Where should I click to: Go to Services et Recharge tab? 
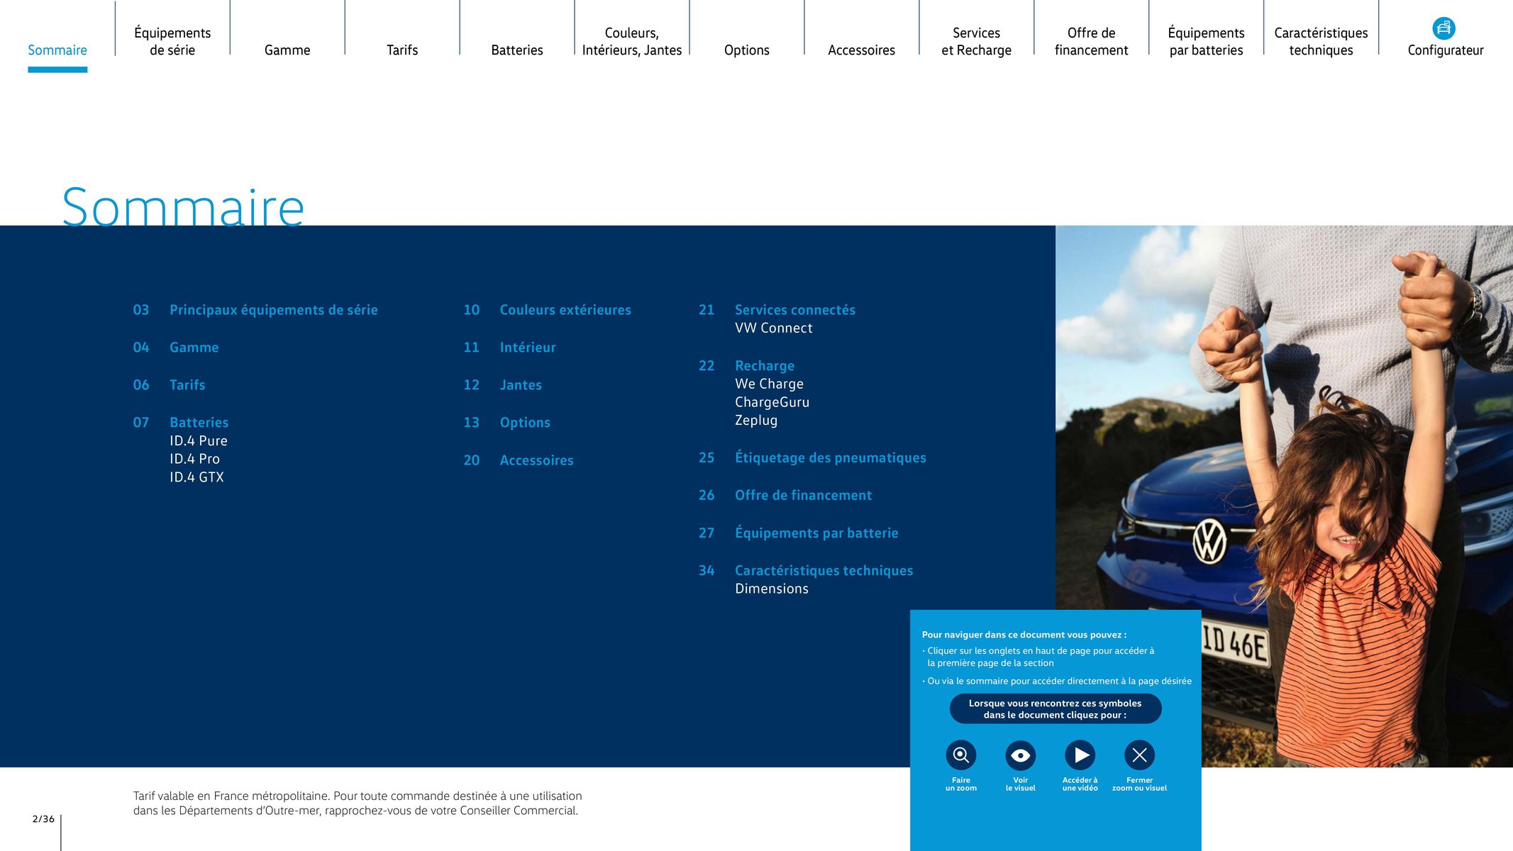(977, 41)
